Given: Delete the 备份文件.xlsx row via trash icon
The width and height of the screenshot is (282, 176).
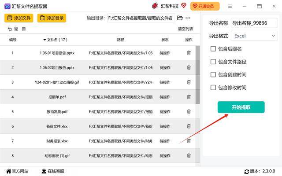Looking at the screenshot, I should point(189,126).
